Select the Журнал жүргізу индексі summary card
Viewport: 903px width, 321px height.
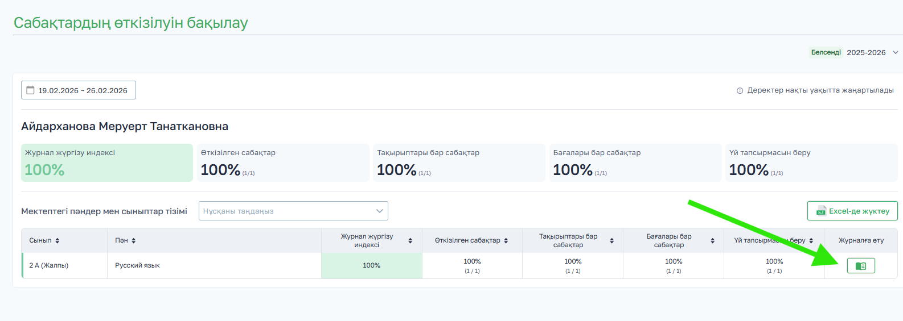coord(107,163)
